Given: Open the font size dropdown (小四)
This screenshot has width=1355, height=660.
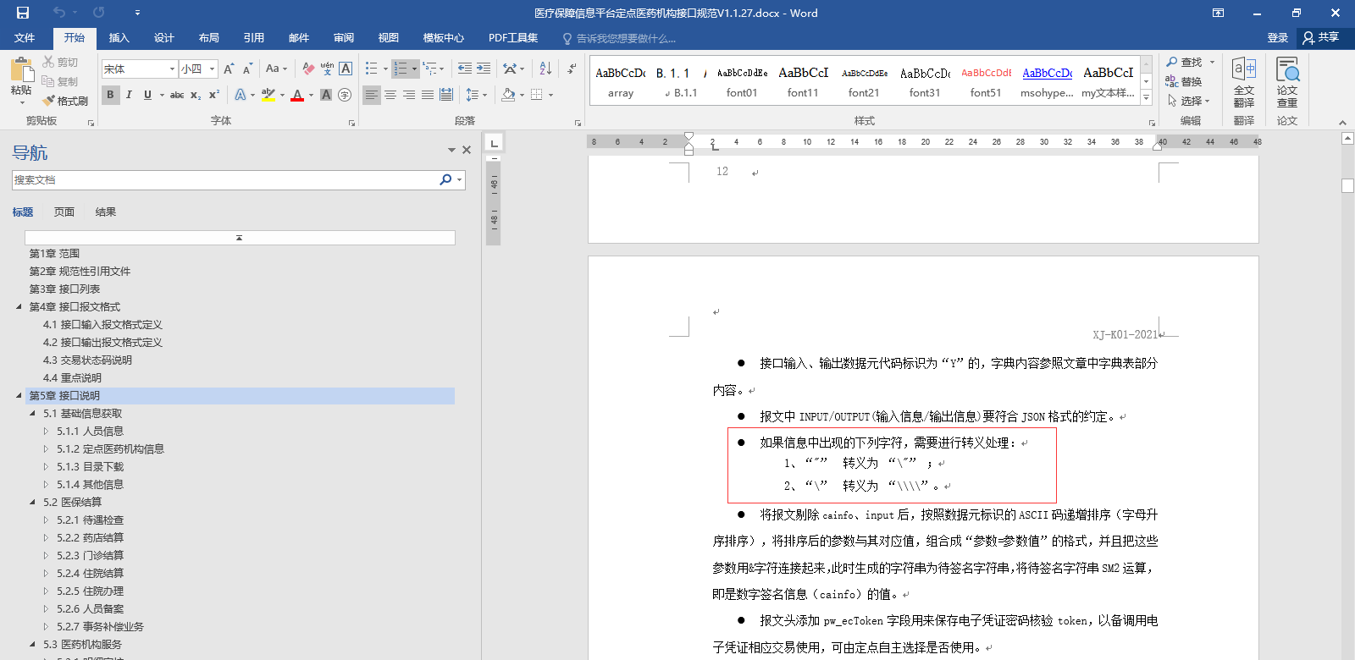Looking at the screenshot, I should pyautogui.click(x=212, y=69).
